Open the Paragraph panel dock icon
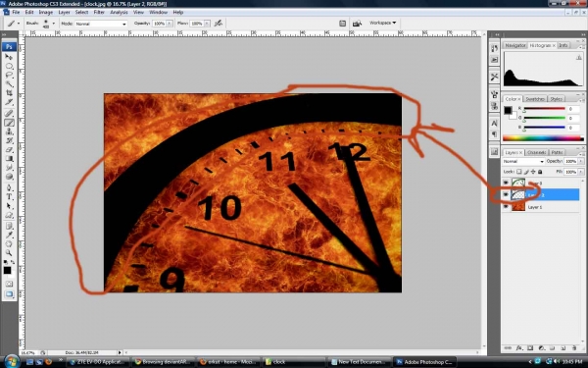 (x=494, y=134)
